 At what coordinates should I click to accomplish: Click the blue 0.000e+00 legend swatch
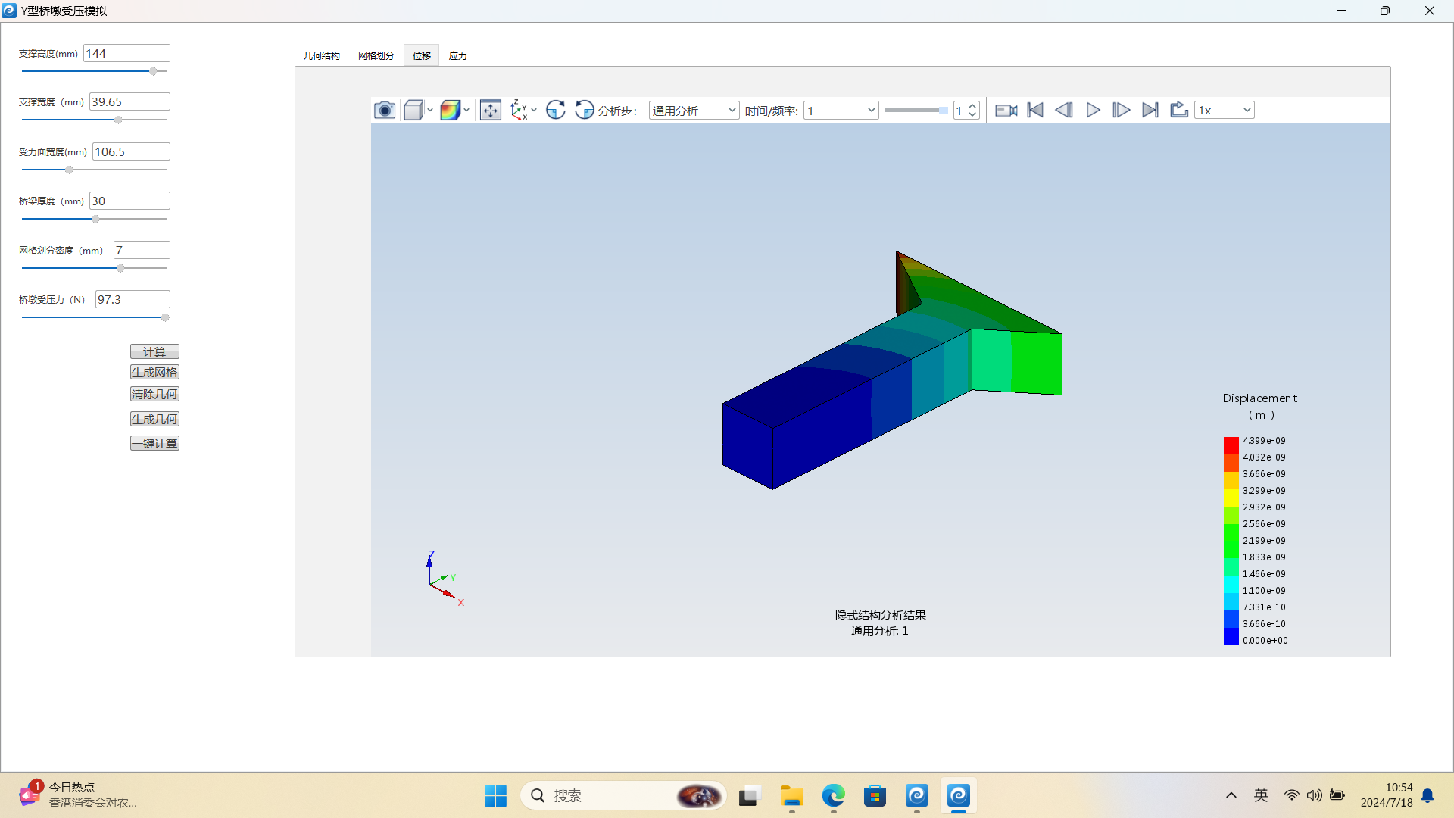(1231, 638)
